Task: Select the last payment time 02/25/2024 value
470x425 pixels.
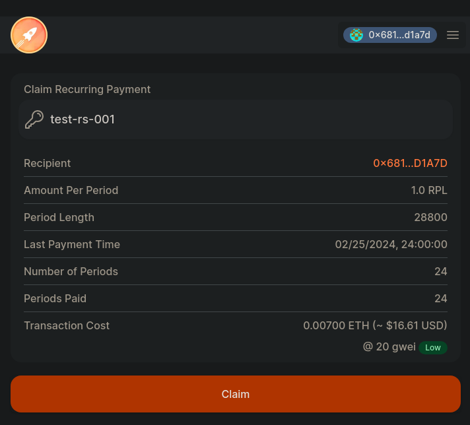Action: [391, 244]
